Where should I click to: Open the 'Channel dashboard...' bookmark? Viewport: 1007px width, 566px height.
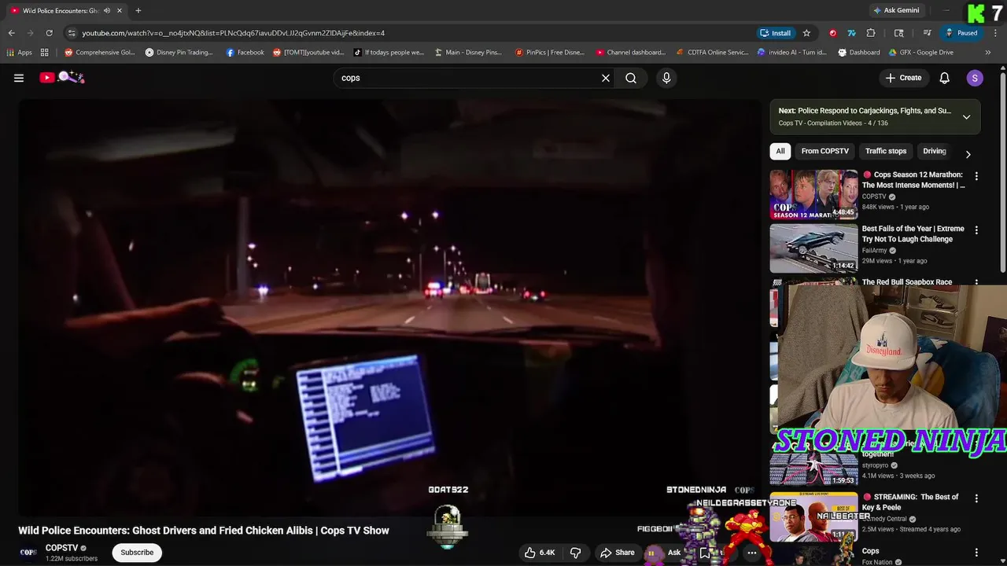pyautogui.click(x=631, y=53)
